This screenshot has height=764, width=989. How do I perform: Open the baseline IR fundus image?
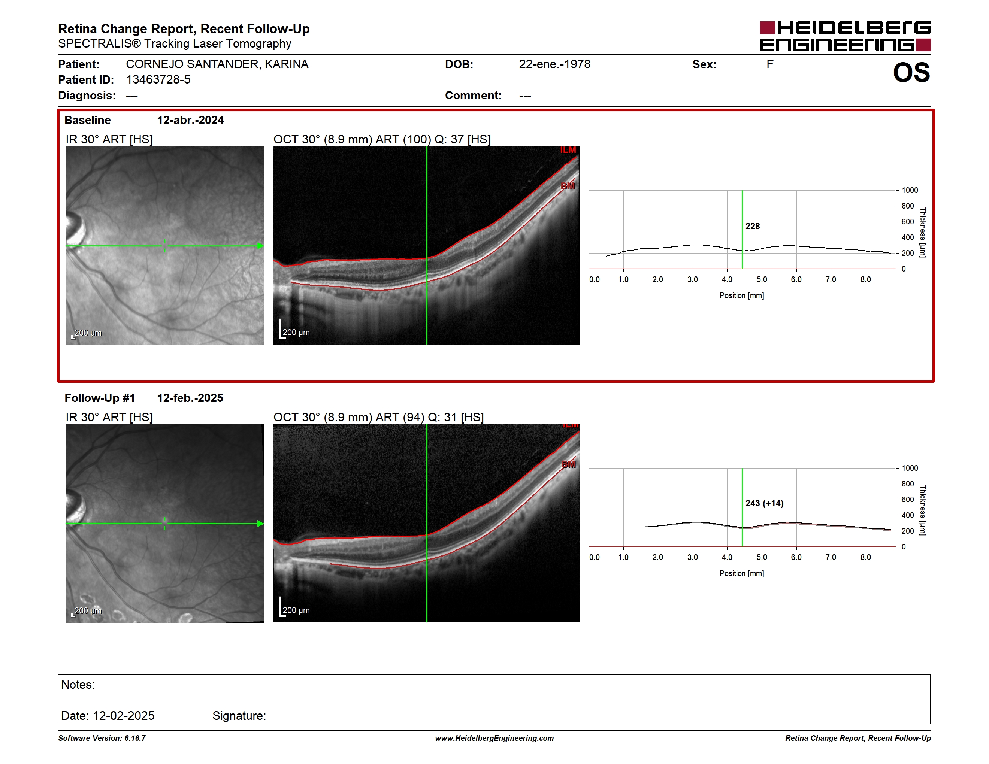pyautogui.click(x=164, y=245)
